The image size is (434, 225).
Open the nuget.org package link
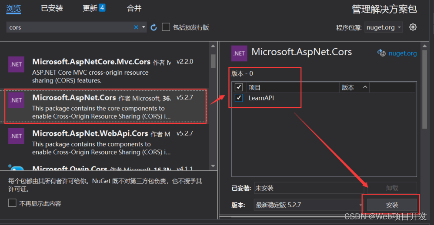pos(402,53)
